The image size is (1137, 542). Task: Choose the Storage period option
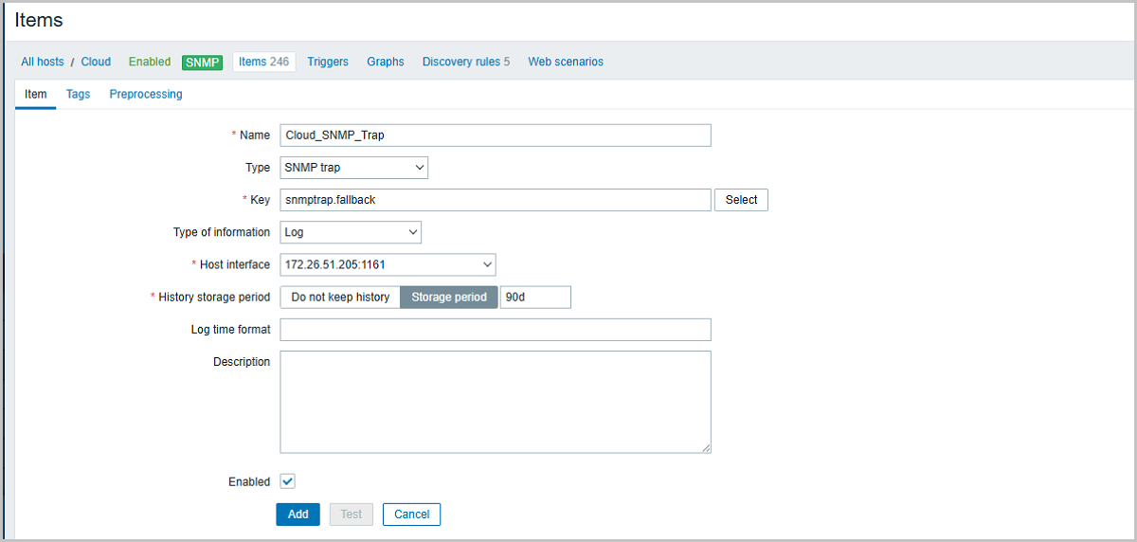(449, 298)
